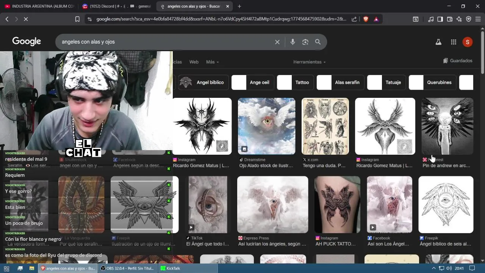485x273 pixels.
Task: Open the tab search icon in the toolbar
Action: 416,19
